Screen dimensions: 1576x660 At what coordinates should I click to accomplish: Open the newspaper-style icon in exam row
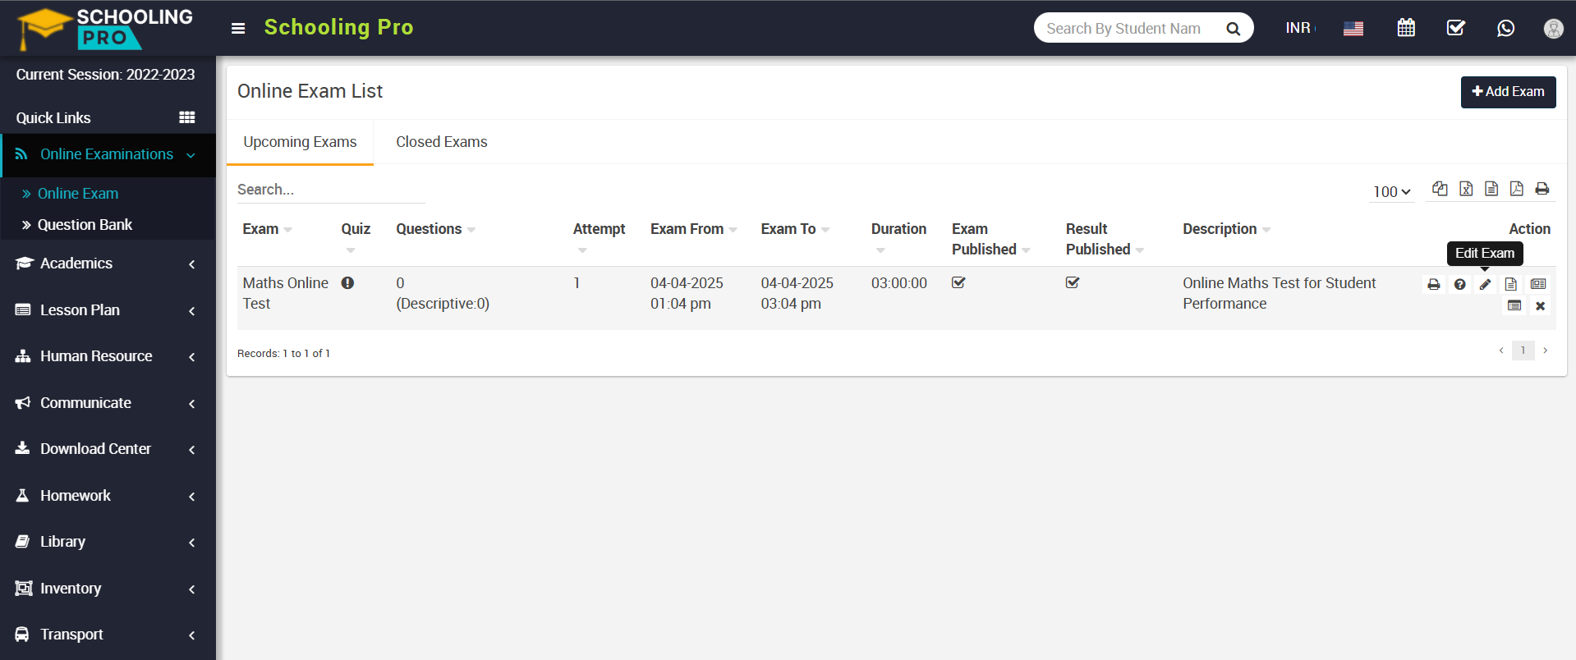(x=1538, y=284)
